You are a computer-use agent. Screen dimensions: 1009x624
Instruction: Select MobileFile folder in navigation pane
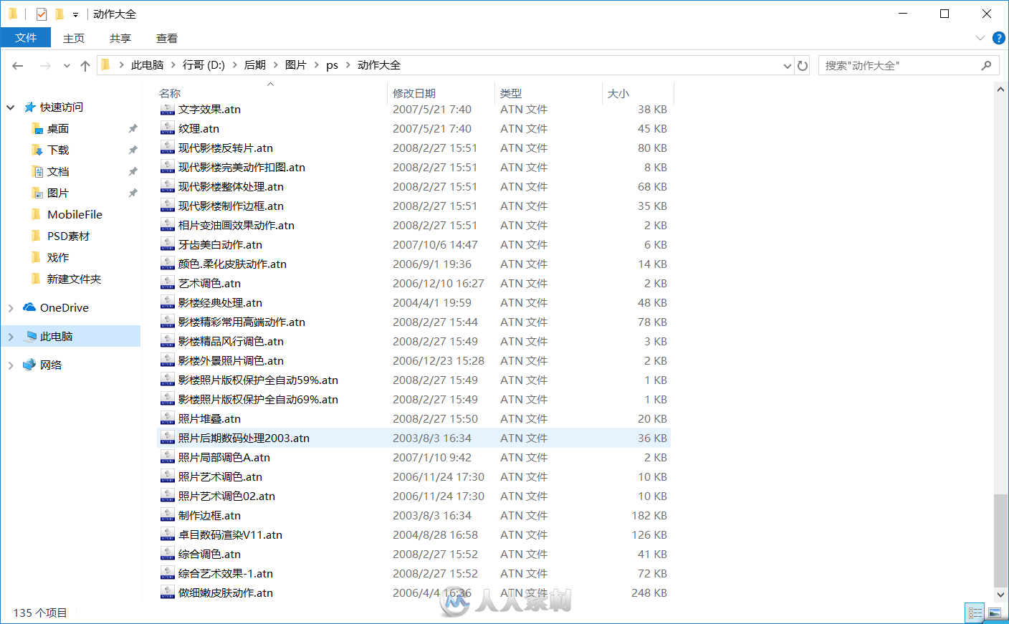tap(75, 215)
